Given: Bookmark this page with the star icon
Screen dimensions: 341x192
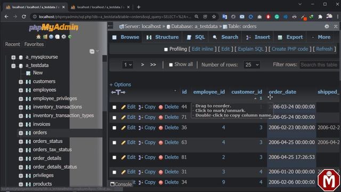Looking at the screenshot, I should pyautogui.click(x=214, y=17).
